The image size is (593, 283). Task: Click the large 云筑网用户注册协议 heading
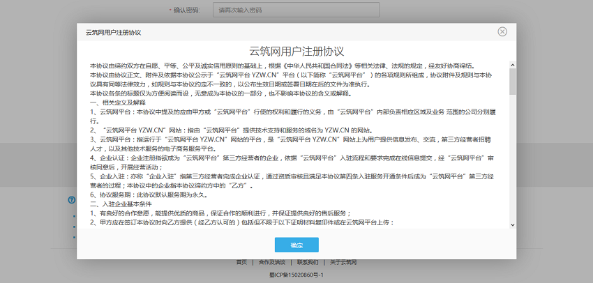click(296, 52)
